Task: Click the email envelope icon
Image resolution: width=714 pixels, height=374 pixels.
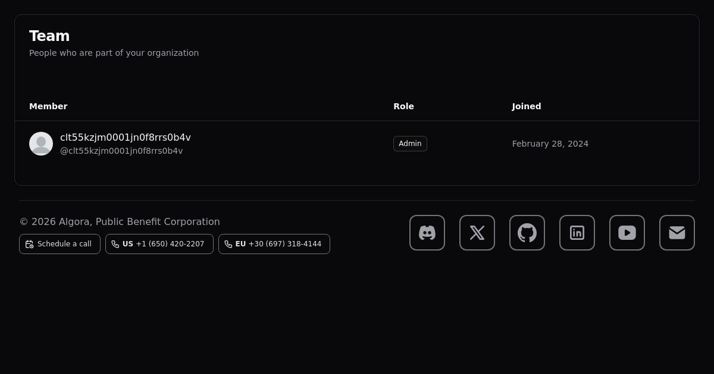Action: (677, 233)
